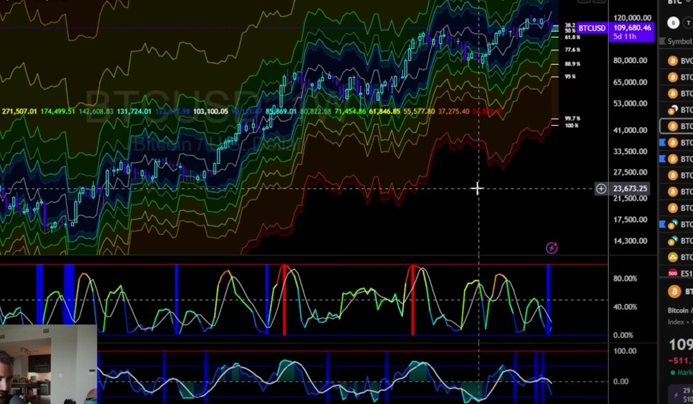
Task: Select the Bitcoin icon next to BVC symbol
Action: (x=672, y=62)
